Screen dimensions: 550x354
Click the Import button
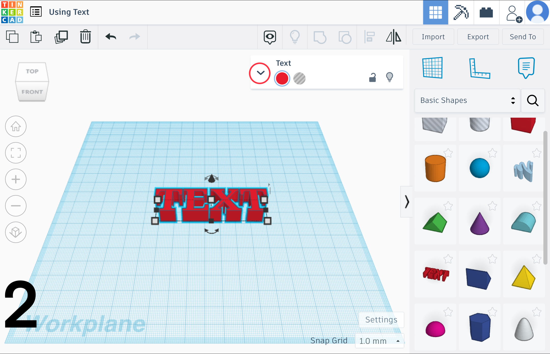(x=433, y=37)
